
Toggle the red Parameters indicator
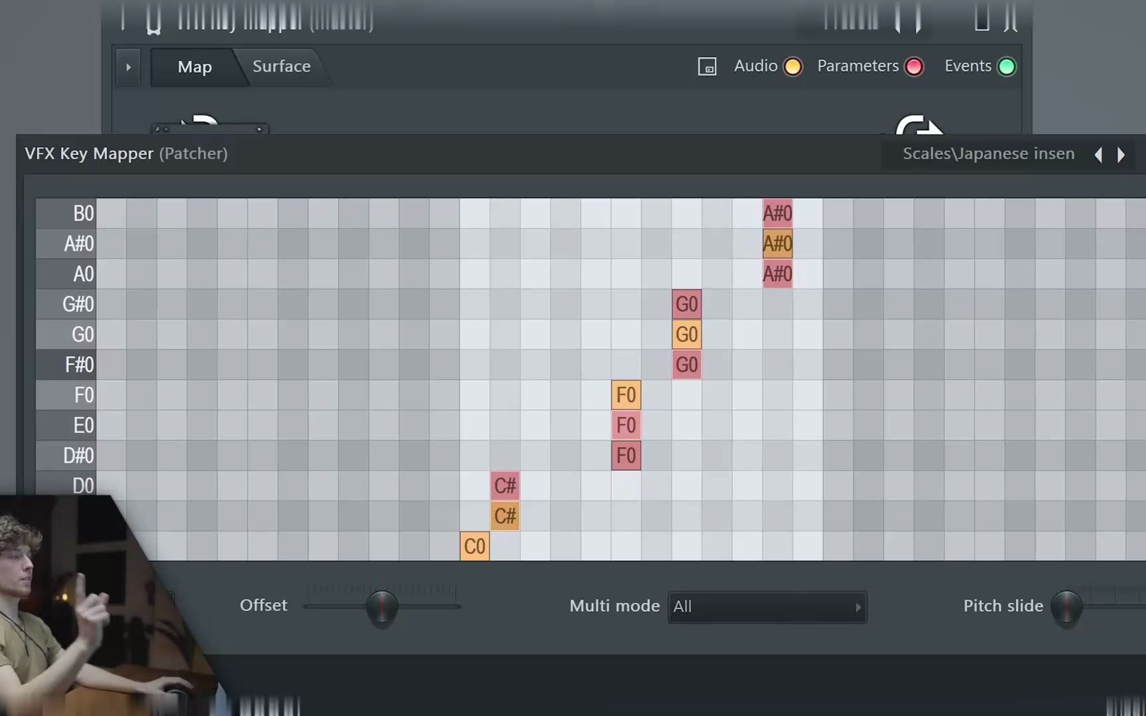915,66
